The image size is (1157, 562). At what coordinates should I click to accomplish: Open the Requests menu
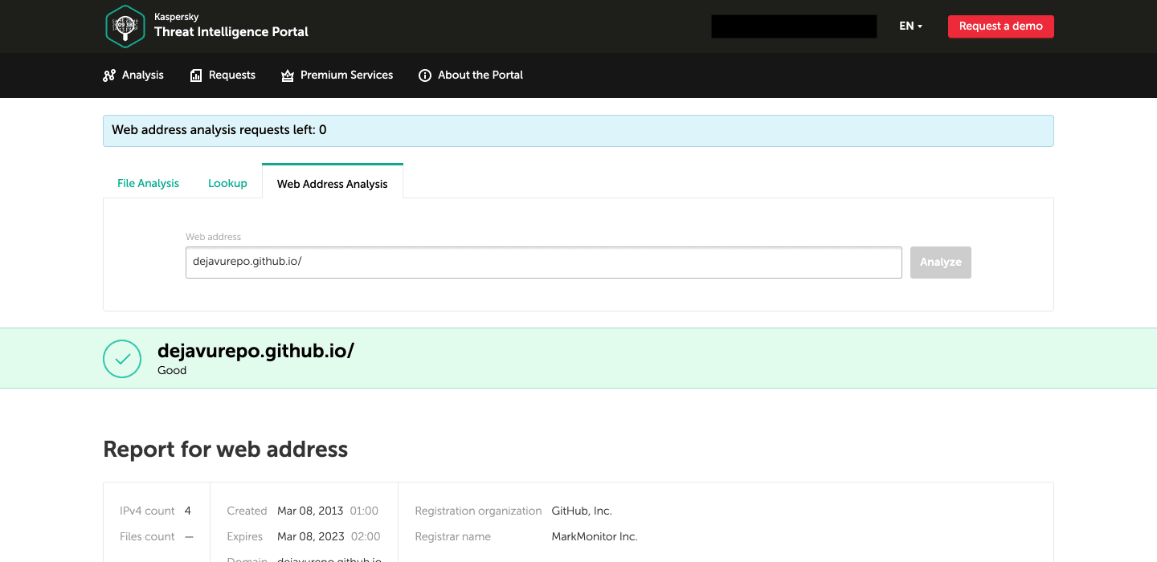click(223, 75)
